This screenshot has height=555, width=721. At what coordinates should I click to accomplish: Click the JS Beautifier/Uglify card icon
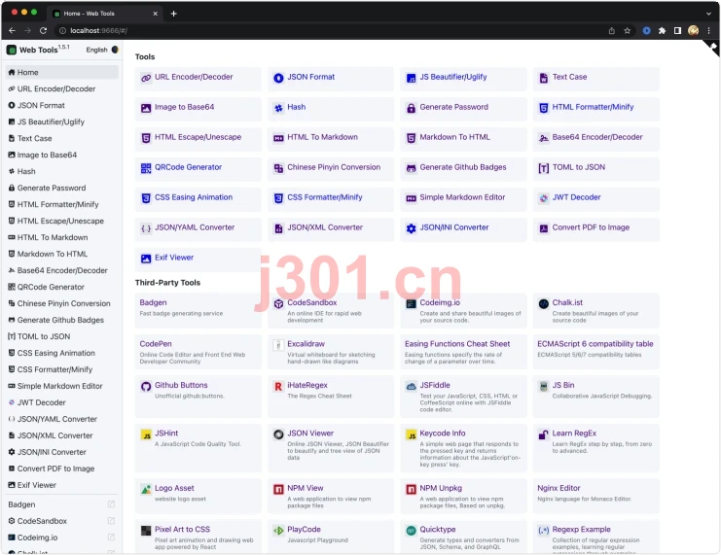coord(411,78)
